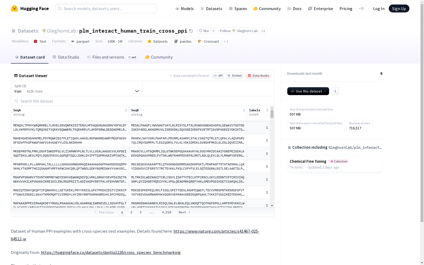Open the Models navigation item
Image resolution: width=424 pixels, height=265 pixels.
coord(184,8)
